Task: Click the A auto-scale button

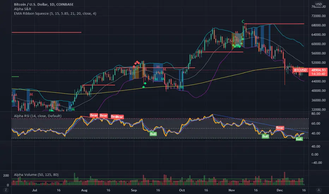Action: click(x=318, y=190)
